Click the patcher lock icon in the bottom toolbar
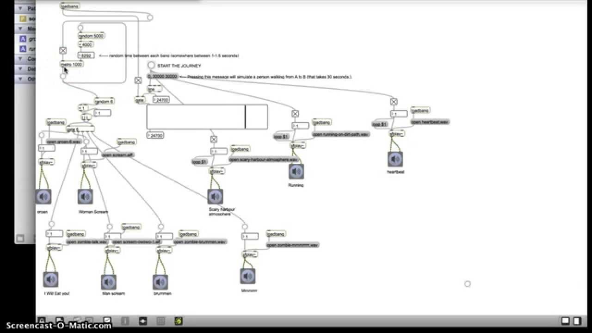592x333 pixels. tap(41, 321)
